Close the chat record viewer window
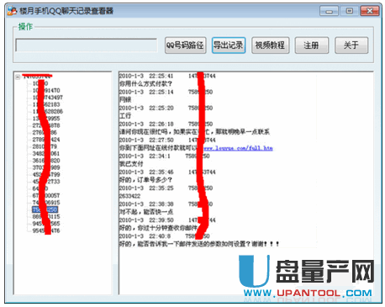Image resolution: width=385 pixels, height=307 pixels. click(x=370, y=11)
